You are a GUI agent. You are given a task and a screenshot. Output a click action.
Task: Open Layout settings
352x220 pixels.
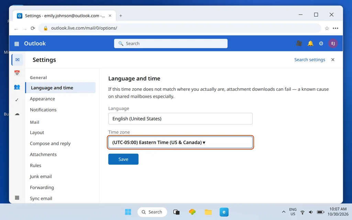point(37,132)
